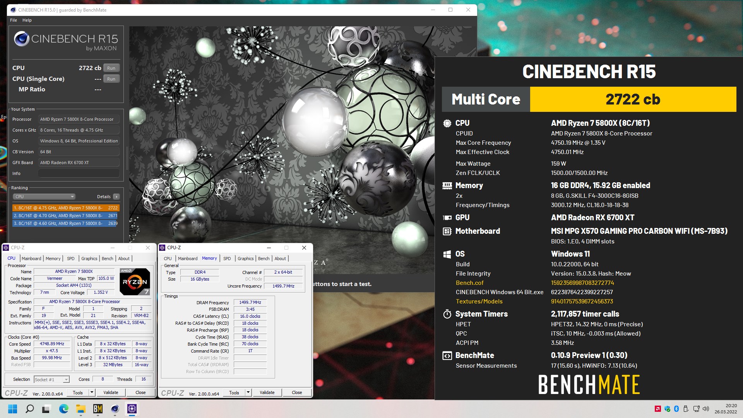This screenshot has width=743, height=418.
Task: Open About tab in left CPU-Z
Action: point(124,259)
